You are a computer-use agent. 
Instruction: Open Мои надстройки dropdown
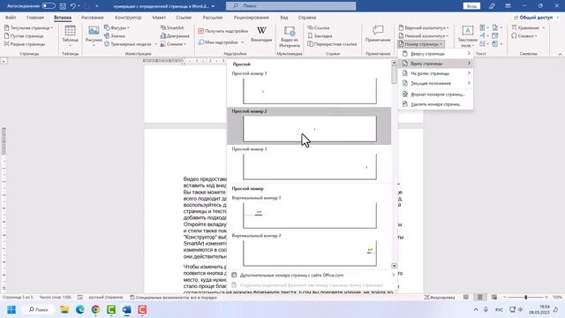coord(221,42)
